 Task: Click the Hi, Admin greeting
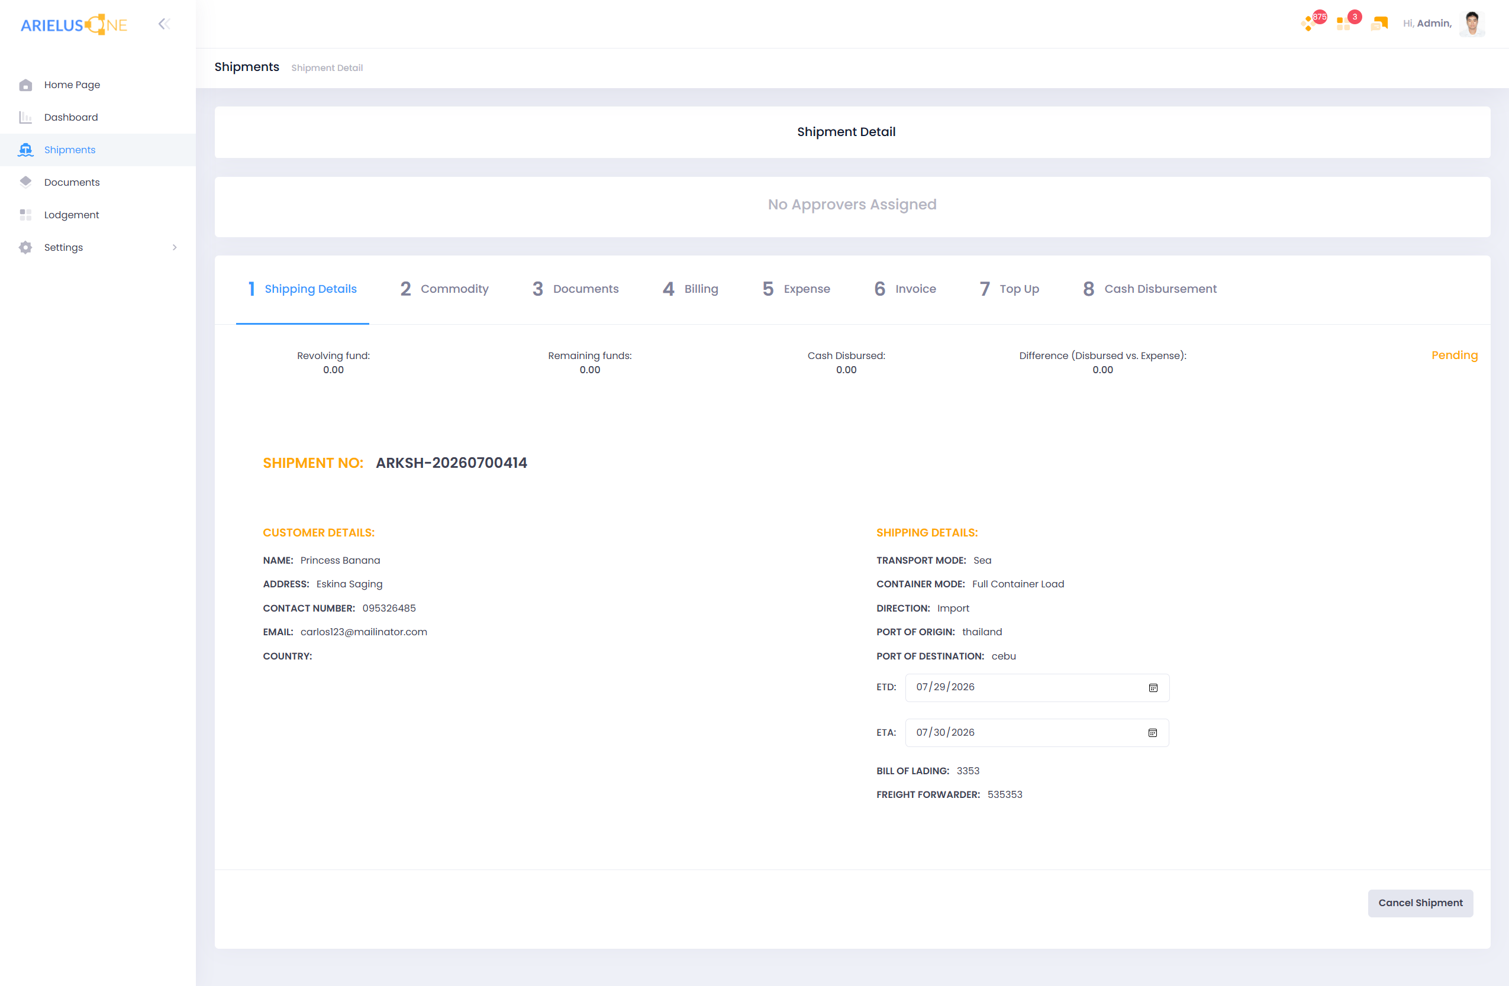click(1427, 24)
